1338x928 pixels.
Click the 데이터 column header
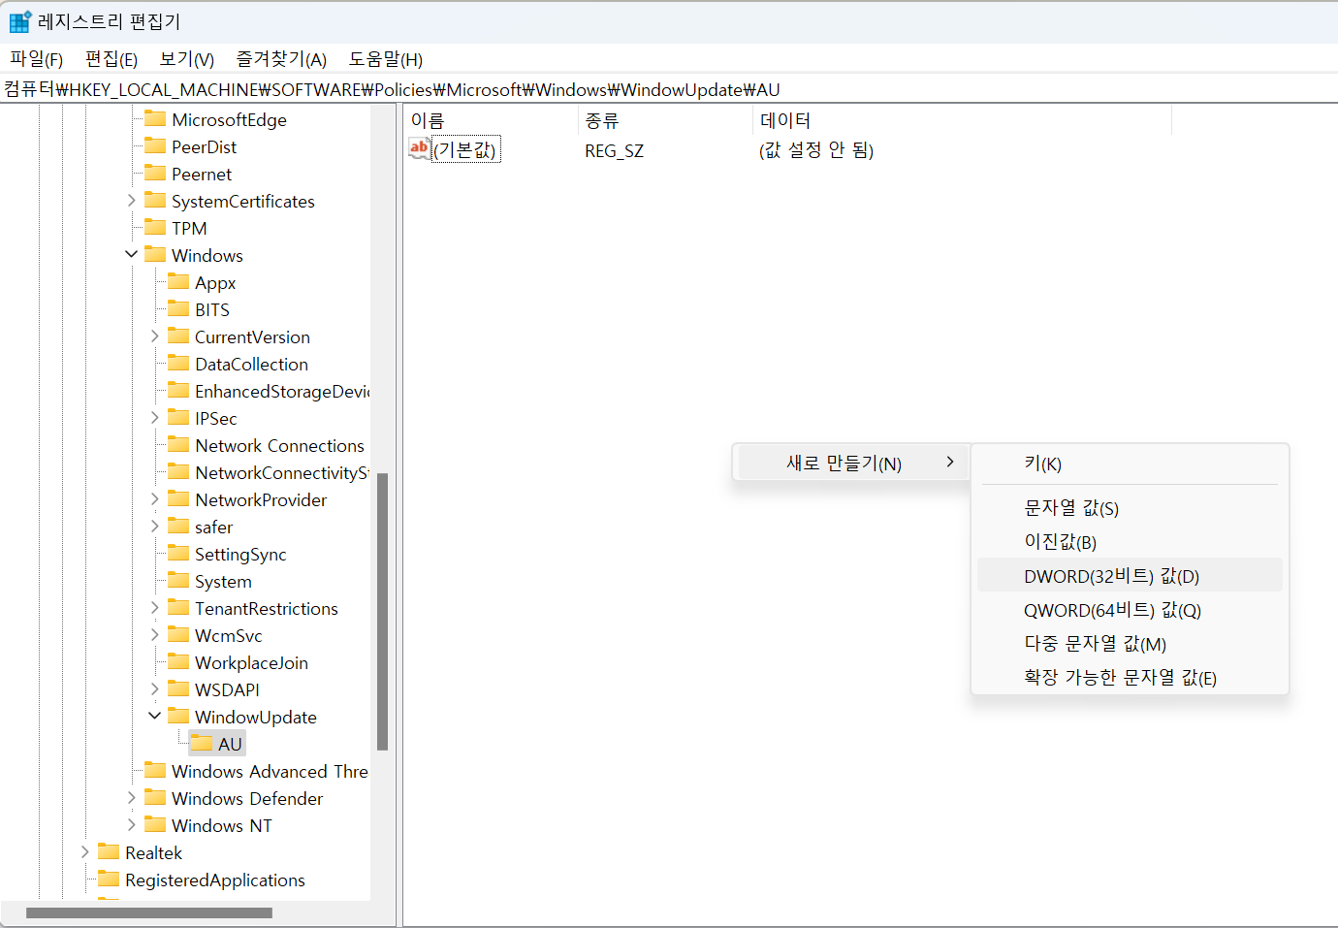click(962, 120)
